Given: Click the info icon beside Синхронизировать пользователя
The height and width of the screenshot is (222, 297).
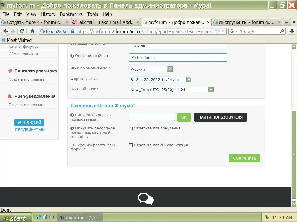Looking at the screenshot, I should [72, 115].
